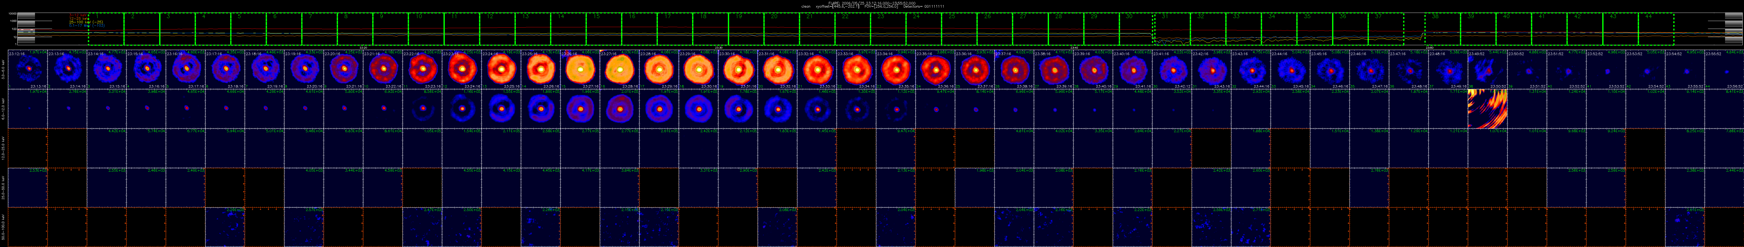
Task: Open the 23:13:16 image in 3.0-6.0 keV row
Action: tap(67, 69)
